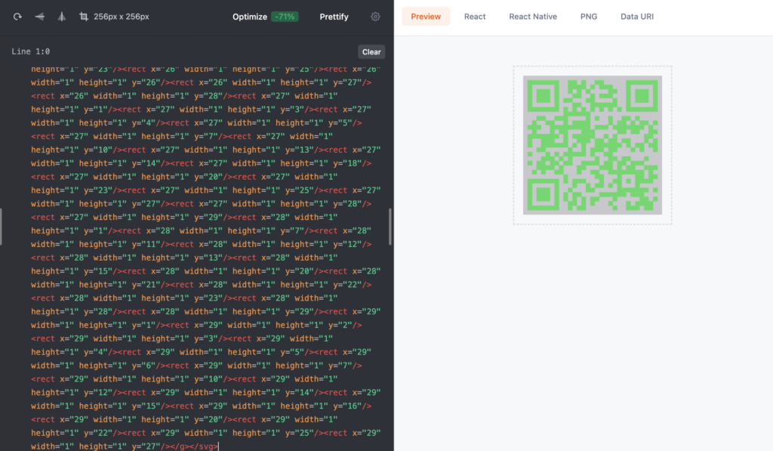The height and width of the screenshot is (451, 773).
Task: Click the green -71% savings badge
Action: tap(285, 17)
